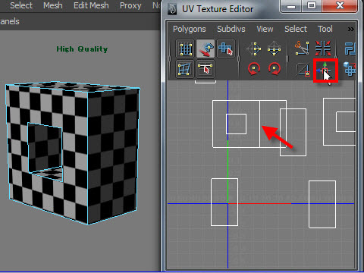Open the UV Texture Editor Select menu
Viewport: 364px width, 273px height.
point(296,29)
